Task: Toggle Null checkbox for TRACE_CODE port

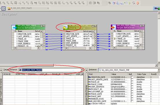Action: (x=132, y=84)
